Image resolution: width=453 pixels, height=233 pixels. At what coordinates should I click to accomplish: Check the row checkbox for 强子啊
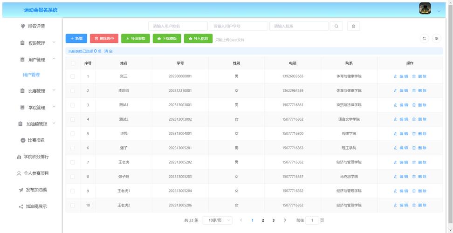point(73,177)
